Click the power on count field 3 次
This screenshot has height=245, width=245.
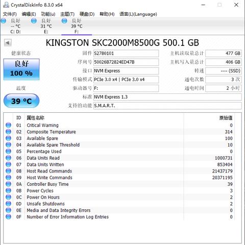click(224, 80)
